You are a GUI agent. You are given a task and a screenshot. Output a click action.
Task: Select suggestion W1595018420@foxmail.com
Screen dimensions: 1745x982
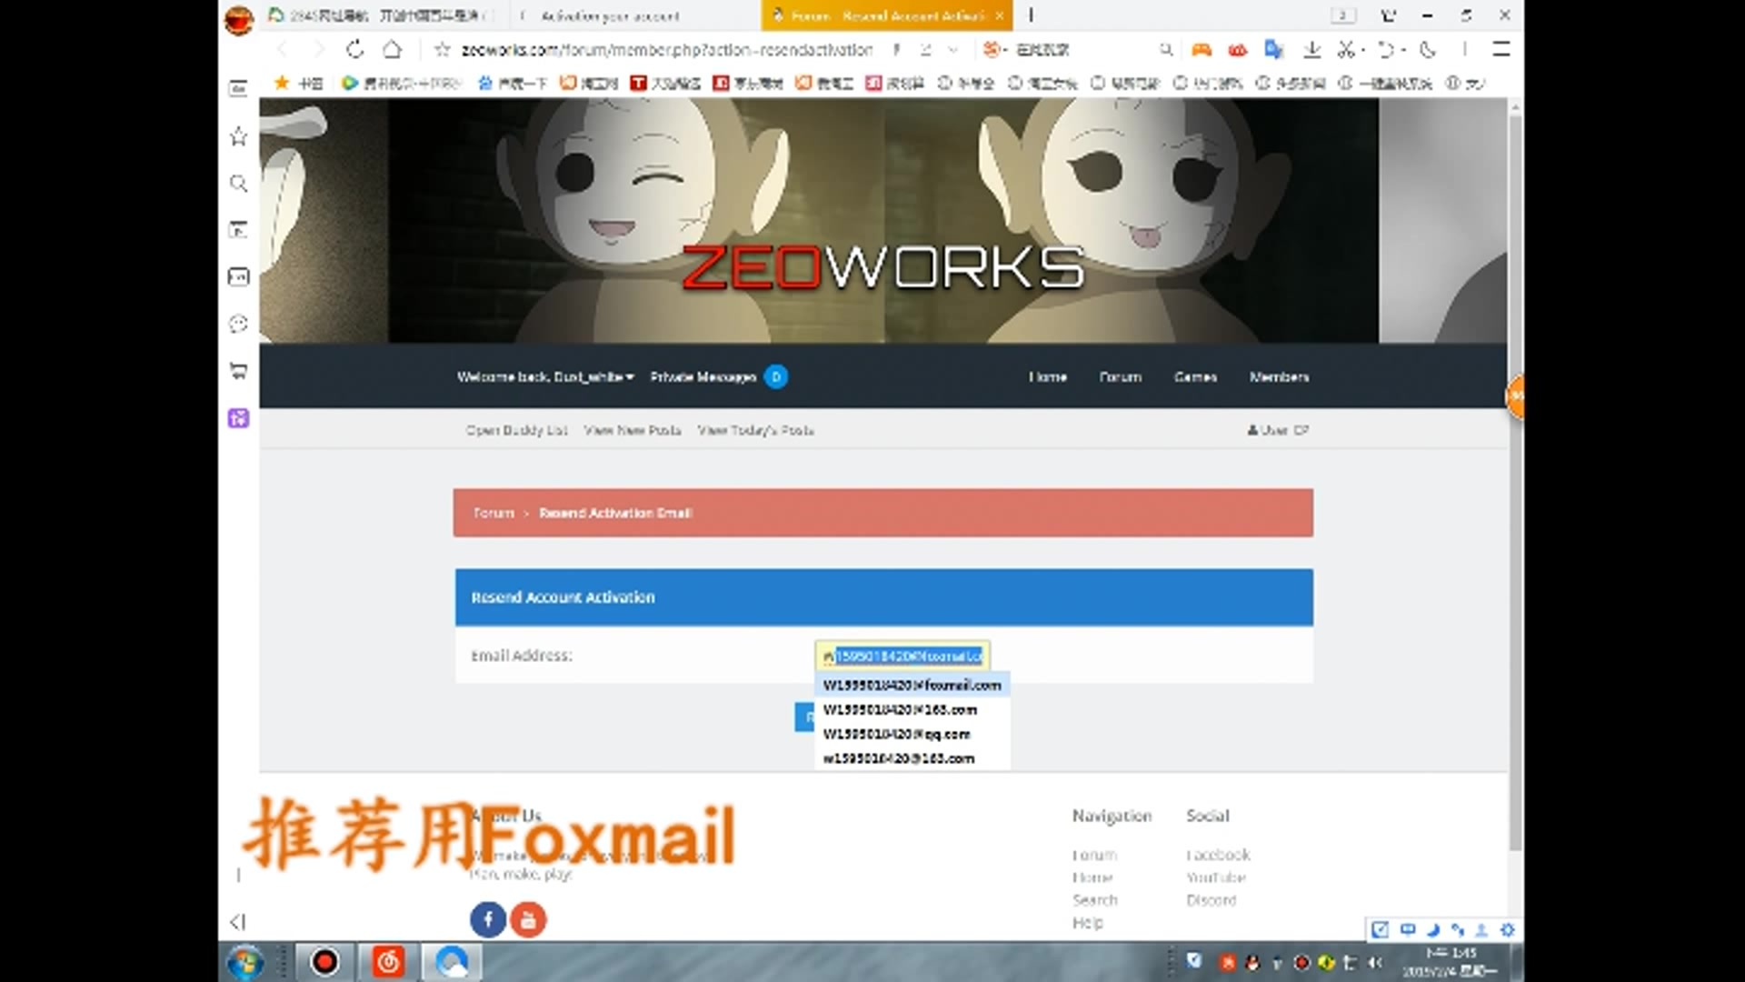(912, 685)
